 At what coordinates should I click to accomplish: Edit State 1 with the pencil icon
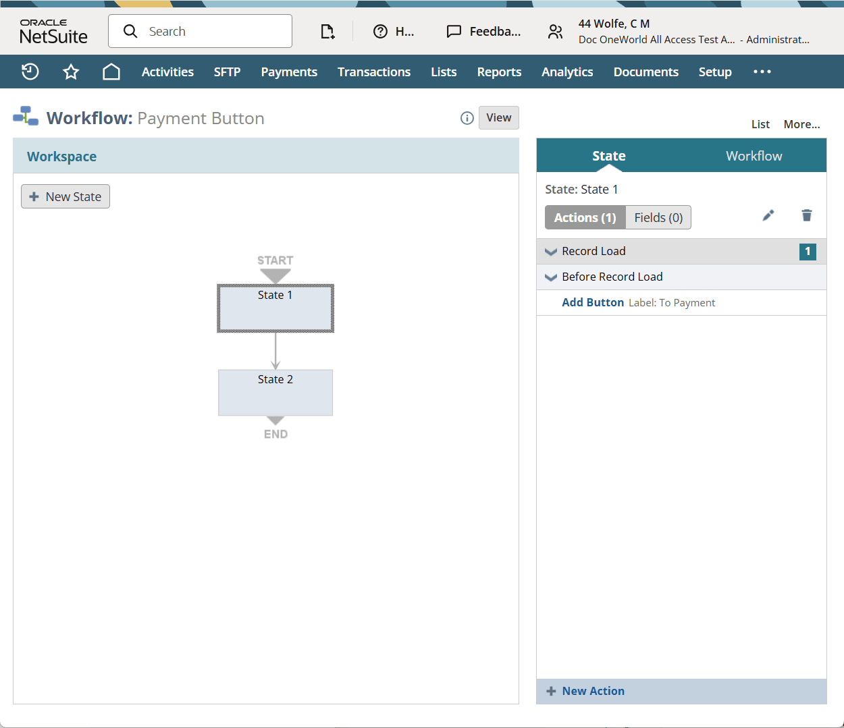coord(768,216)
